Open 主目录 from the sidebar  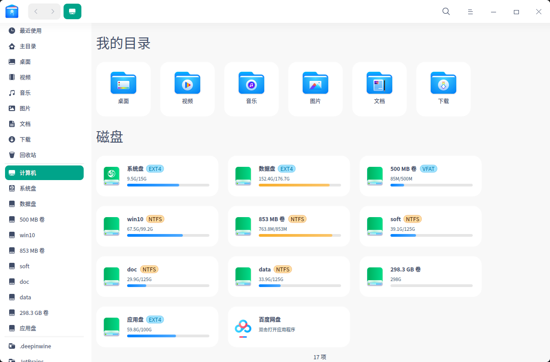pyautogui.click(x=27, y=46)
